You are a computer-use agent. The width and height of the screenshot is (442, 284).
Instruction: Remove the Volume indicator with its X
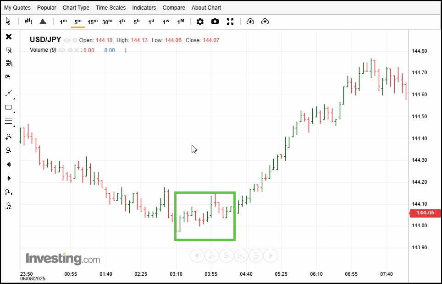[77, 50]
